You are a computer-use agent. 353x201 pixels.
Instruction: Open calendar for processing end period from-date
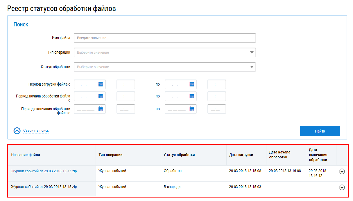pyautogui.click(x=101, y=109)
